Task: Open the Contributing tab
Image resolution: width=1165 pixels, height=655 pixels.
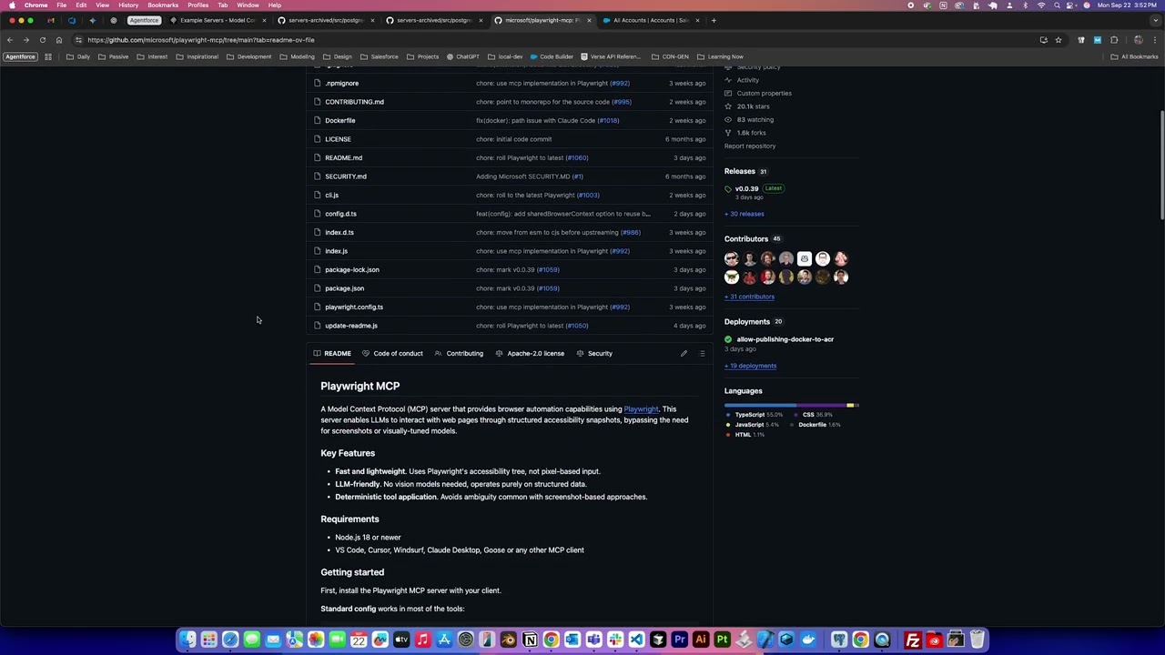Action: click(459, 353)
